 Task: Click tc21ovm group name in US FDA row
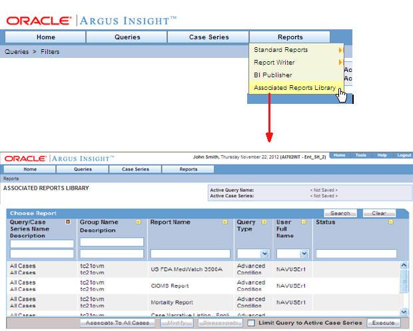(92, 266)
